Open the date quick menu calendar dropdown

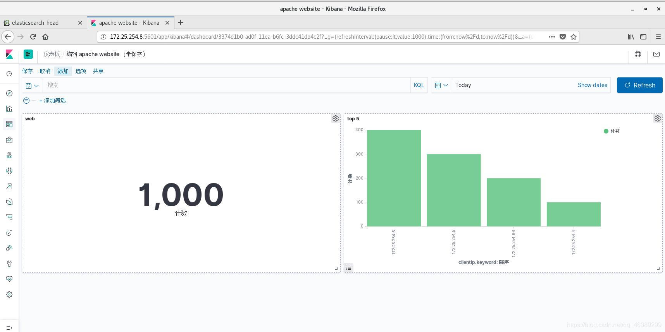click(441, 85)
